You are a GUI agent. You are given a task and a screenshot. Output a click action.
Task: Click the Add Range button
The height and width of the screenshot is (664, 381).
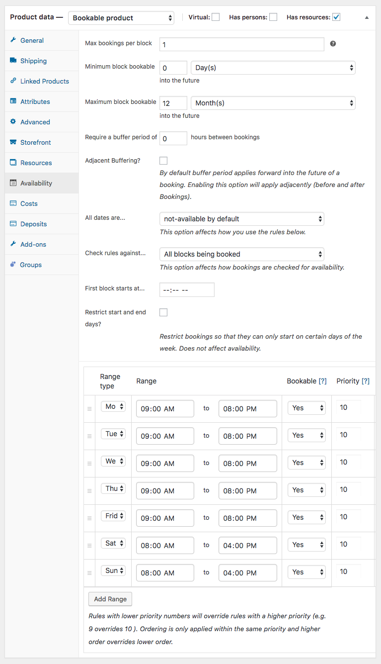point(110,599)
